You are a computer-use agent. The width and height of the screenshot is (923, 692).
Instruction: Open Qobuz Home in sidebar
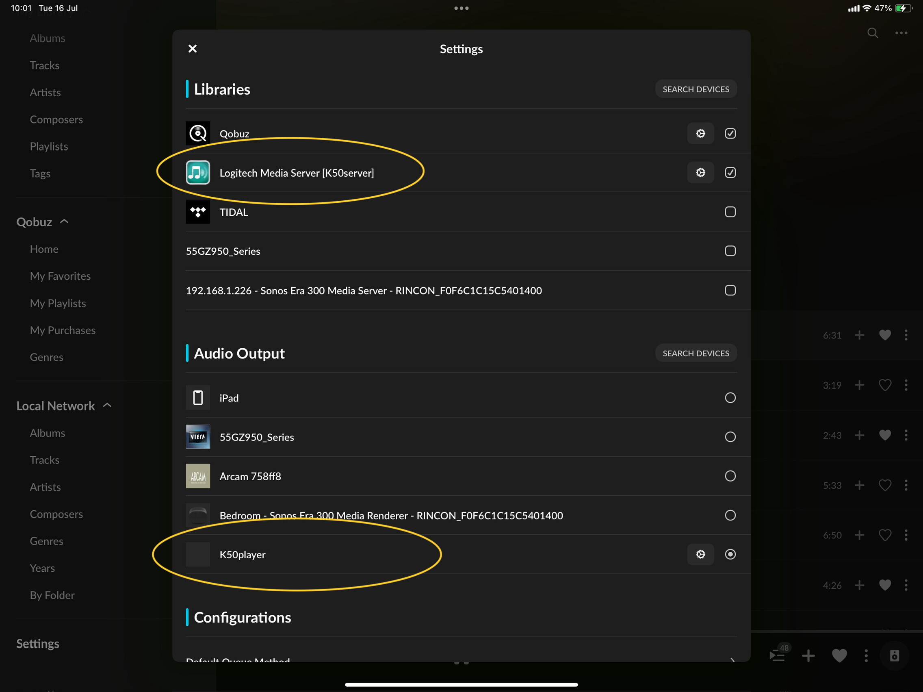pos(44,249)
